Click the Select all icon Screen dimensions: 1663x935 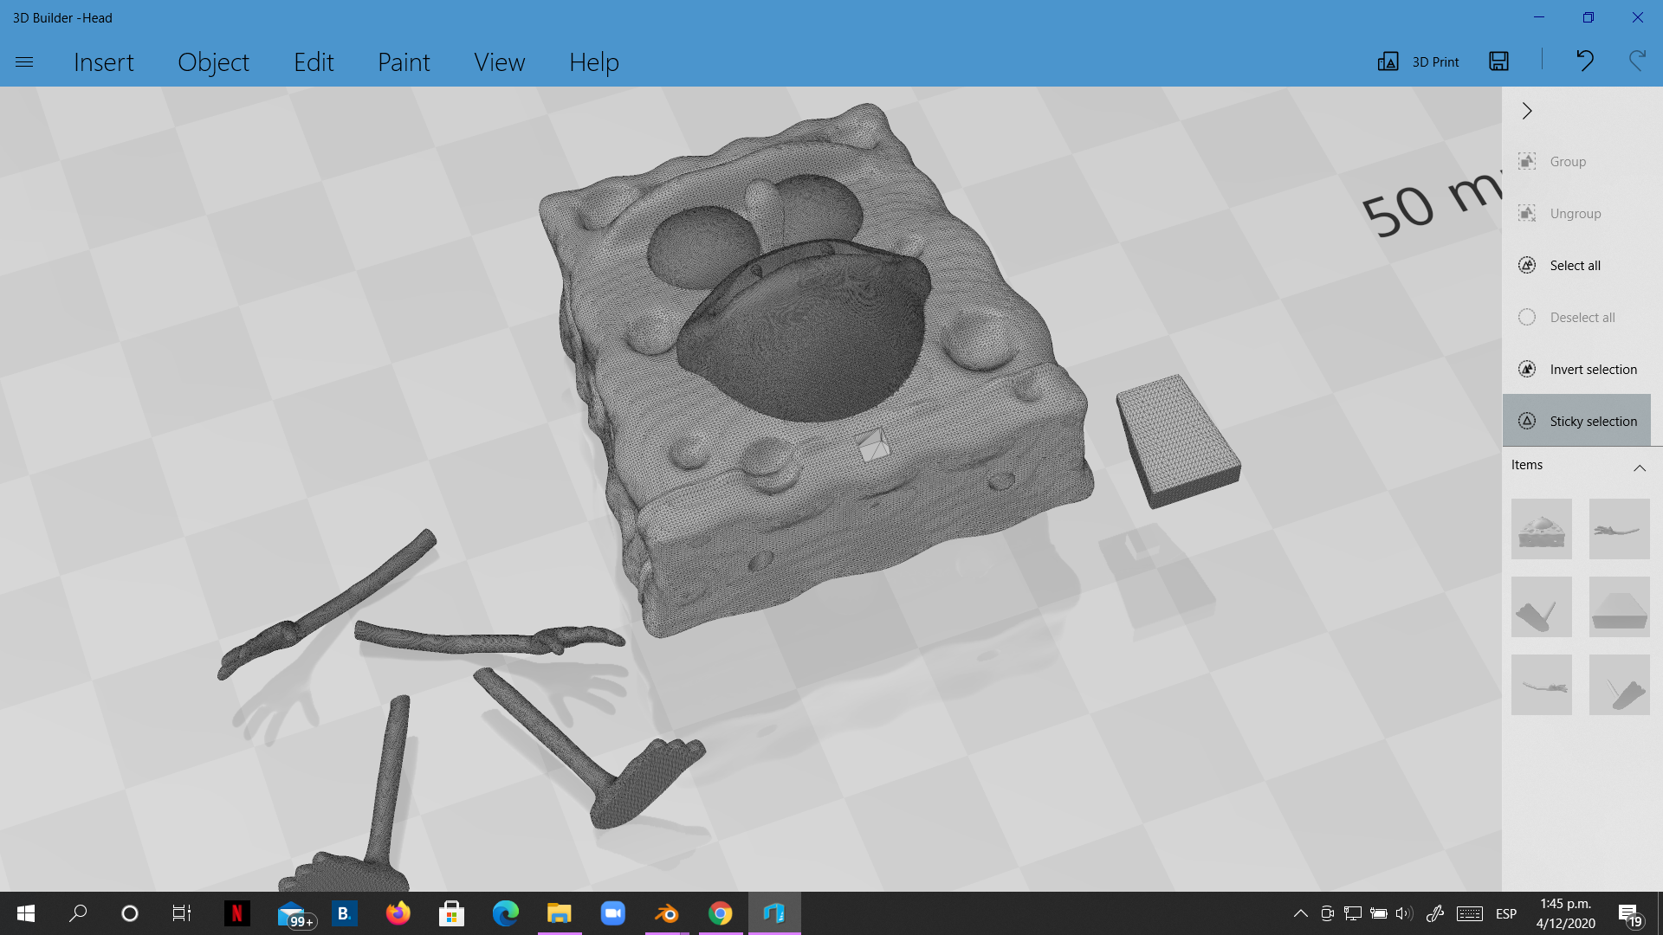[1527, 266]
